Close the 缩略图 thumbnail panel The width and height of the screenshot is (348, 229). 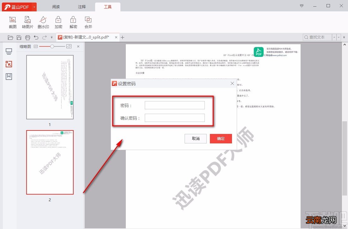click(x=78, y=46)
